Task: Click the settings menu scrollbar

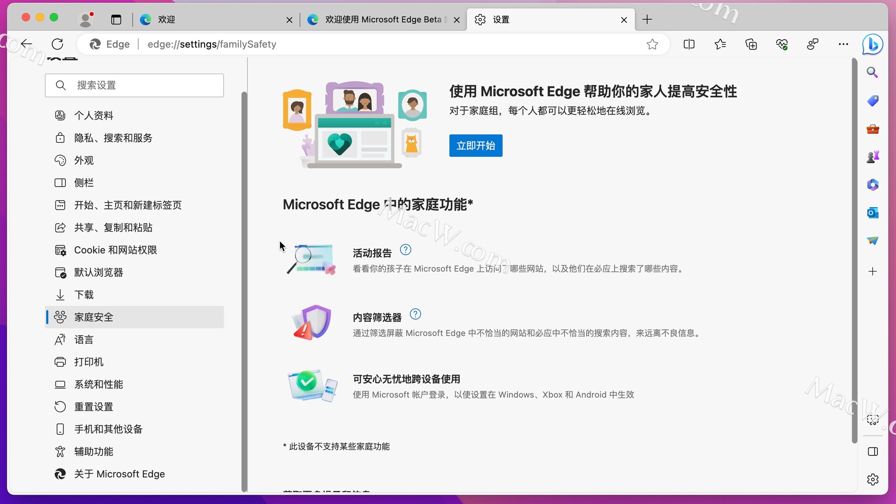Action: [244, 292]
